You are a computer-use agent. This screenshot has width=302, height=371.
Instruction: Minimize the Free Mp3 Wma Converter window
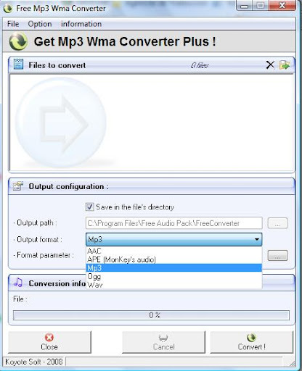pos(245,6)
